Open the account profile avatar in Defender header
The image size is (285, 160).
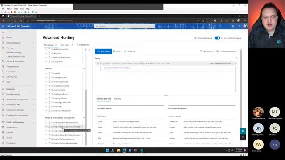[x=245, y=26]
